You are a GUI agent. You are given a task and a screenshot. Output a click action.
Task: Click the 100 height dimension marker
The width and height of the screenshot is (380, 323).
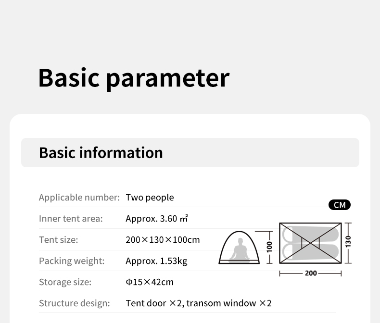[269, 247]
